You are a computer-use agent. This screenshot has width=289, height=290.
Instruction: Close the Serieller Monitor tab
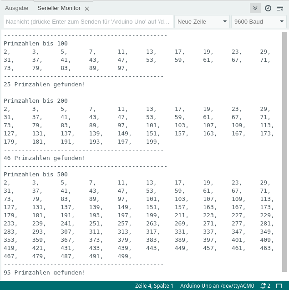(x=87, y=8)
